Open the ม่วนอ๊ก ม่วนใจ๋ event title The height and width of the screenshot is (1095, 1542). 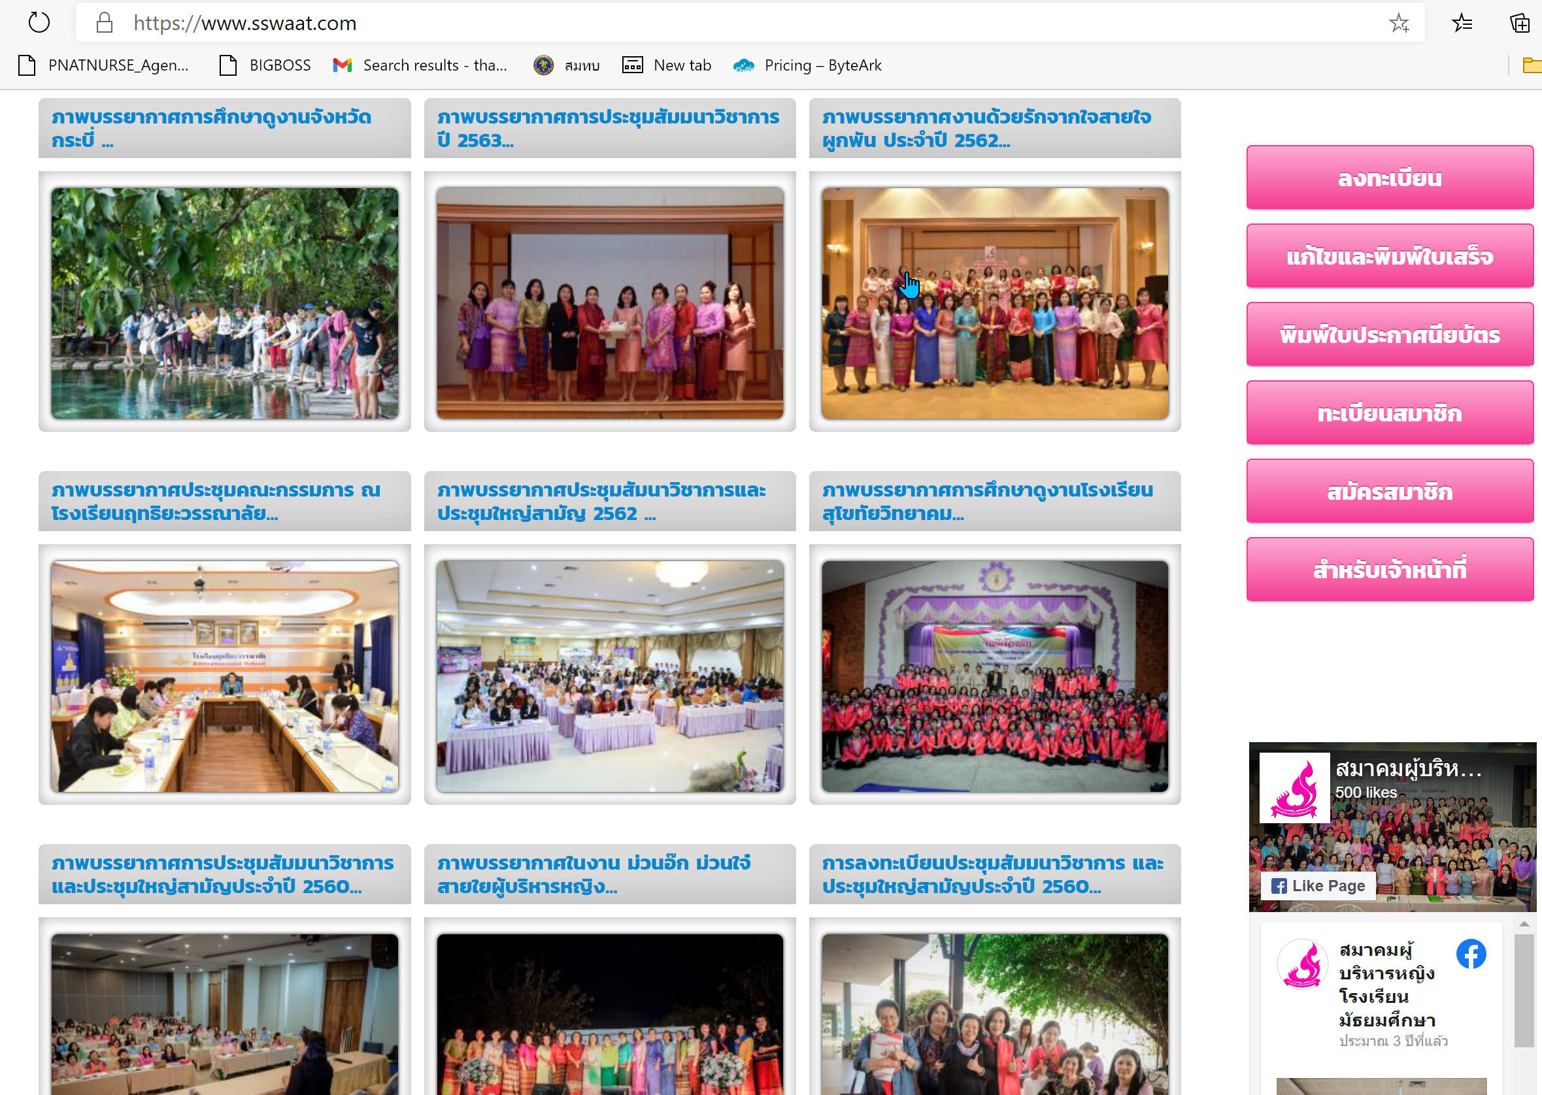click(x=594, y=875)
